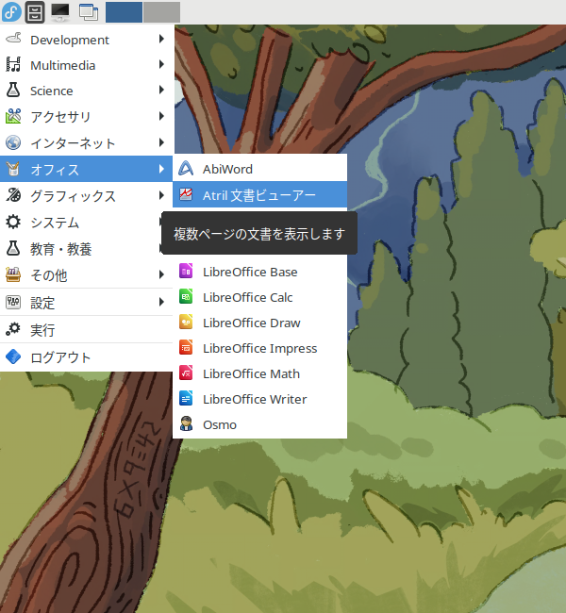This screenshot has width=566, height=613.
Task: Switch to the first (blue) workspace
Action: (124, 11)
